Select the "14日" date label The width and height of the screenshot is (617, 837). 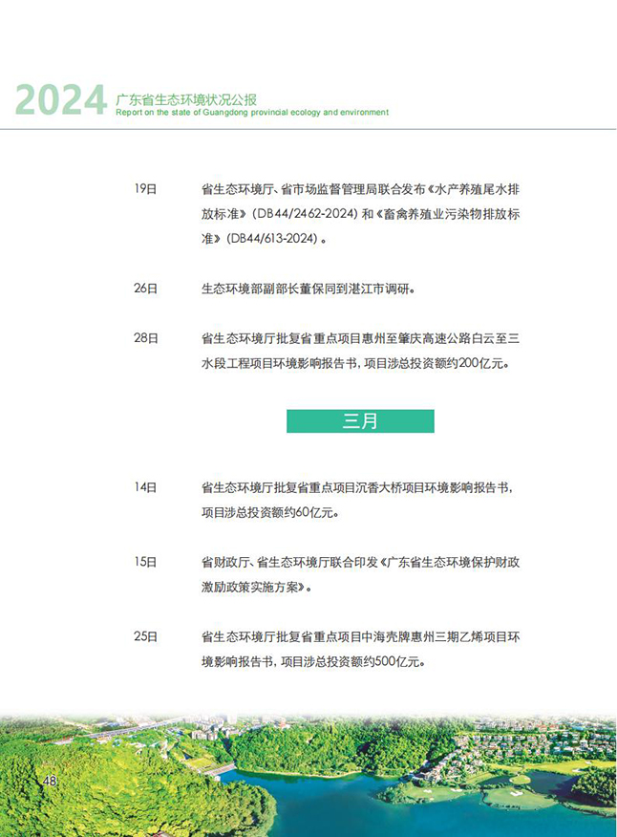145,487
